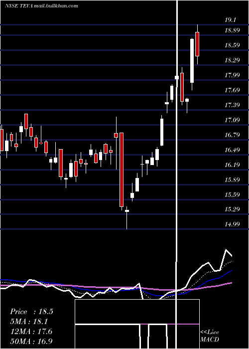Click the white vertical cursor line

(x=177, y=174)
